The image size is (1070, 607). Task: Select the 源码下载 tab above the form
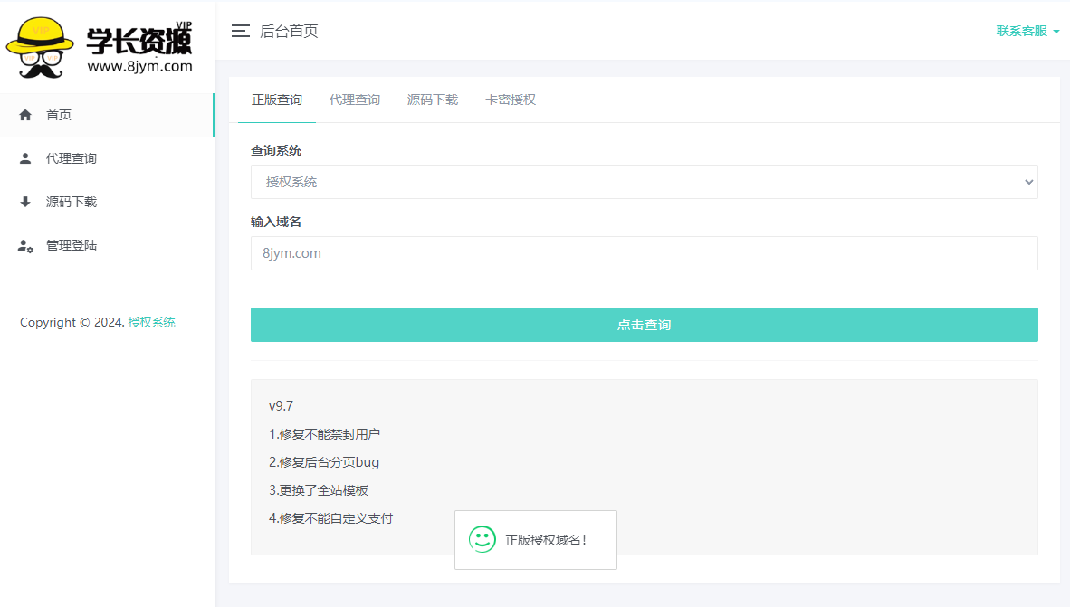[x=433, y=100]
